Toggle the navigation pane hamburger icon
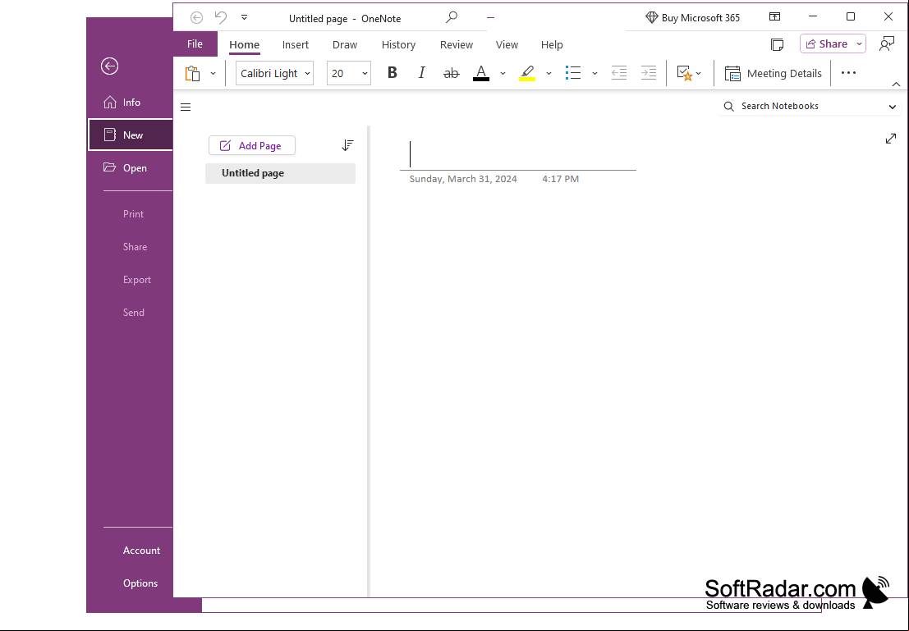 click(x=186, y=107)
